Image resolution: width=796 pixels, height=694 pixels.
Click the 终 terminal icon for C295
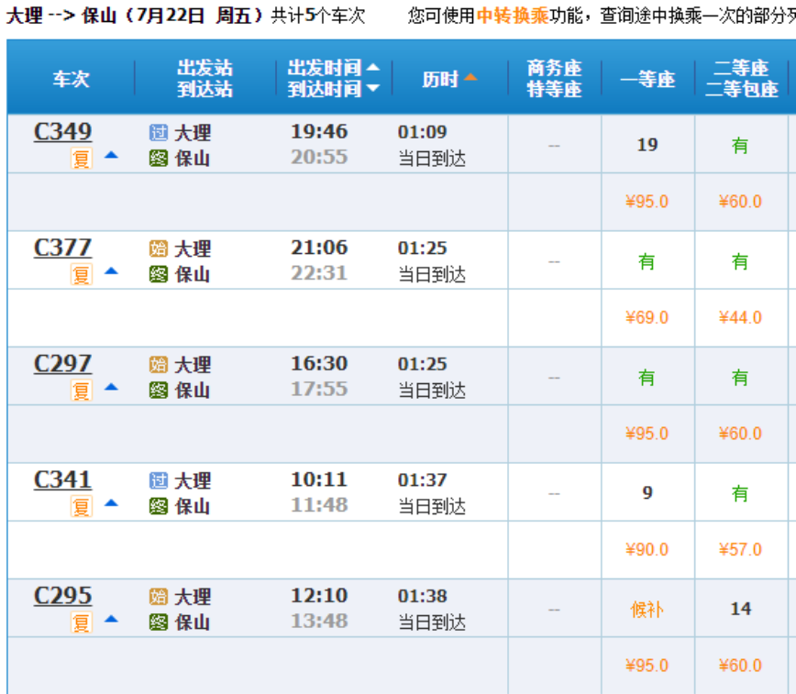coord(159,622)
